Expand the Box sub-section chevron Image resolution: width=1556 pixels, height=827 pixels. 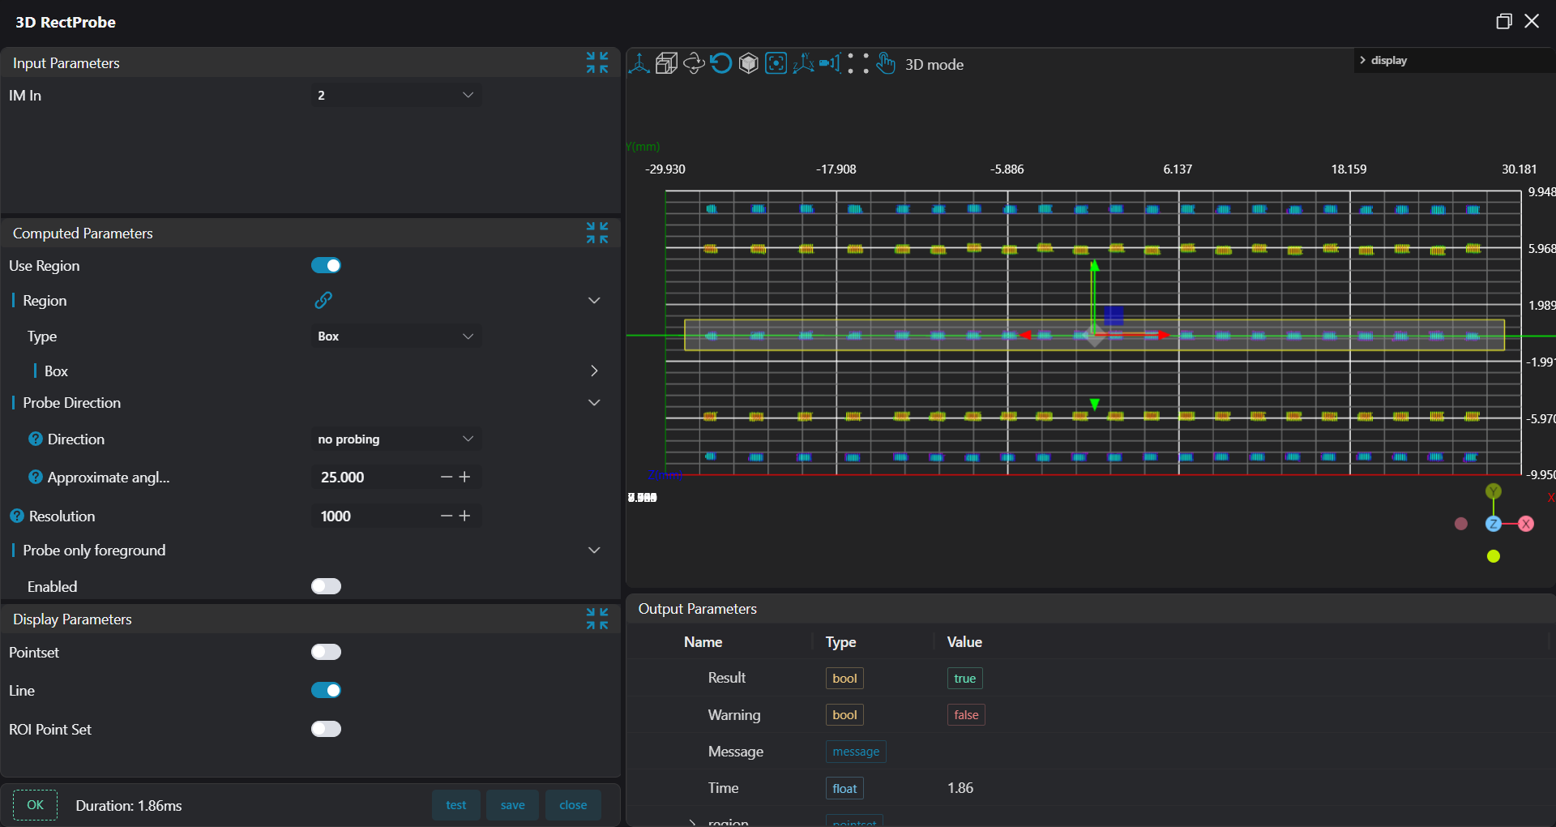click(x=594, y=371)
